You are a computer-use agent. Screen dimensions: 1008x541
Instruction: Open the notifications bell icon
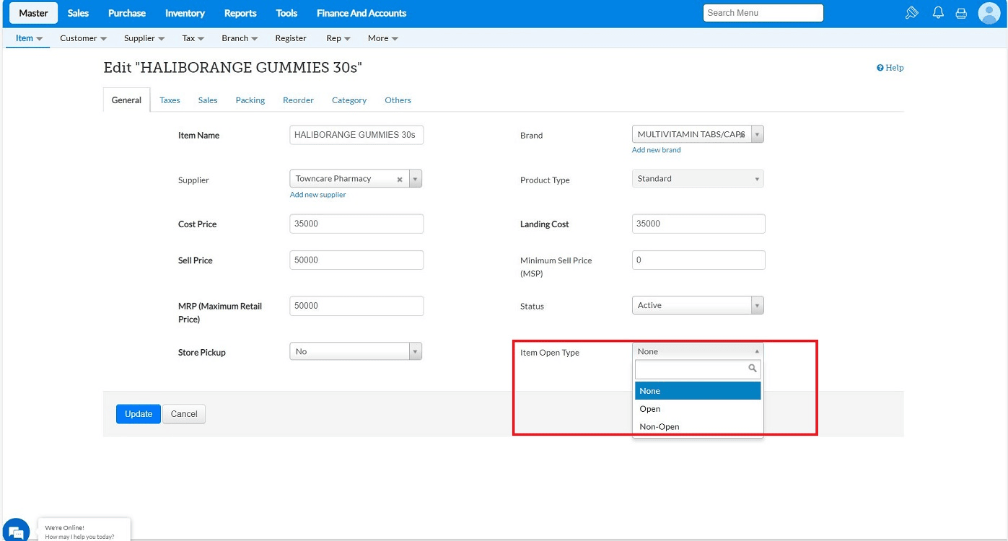pos(938,13)
